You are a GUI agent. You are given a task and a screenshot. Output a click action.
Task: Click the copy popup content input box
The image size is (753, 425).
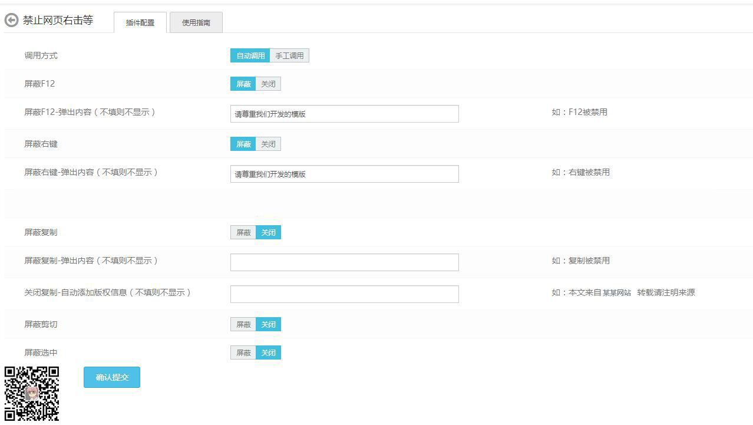[344, 262]
